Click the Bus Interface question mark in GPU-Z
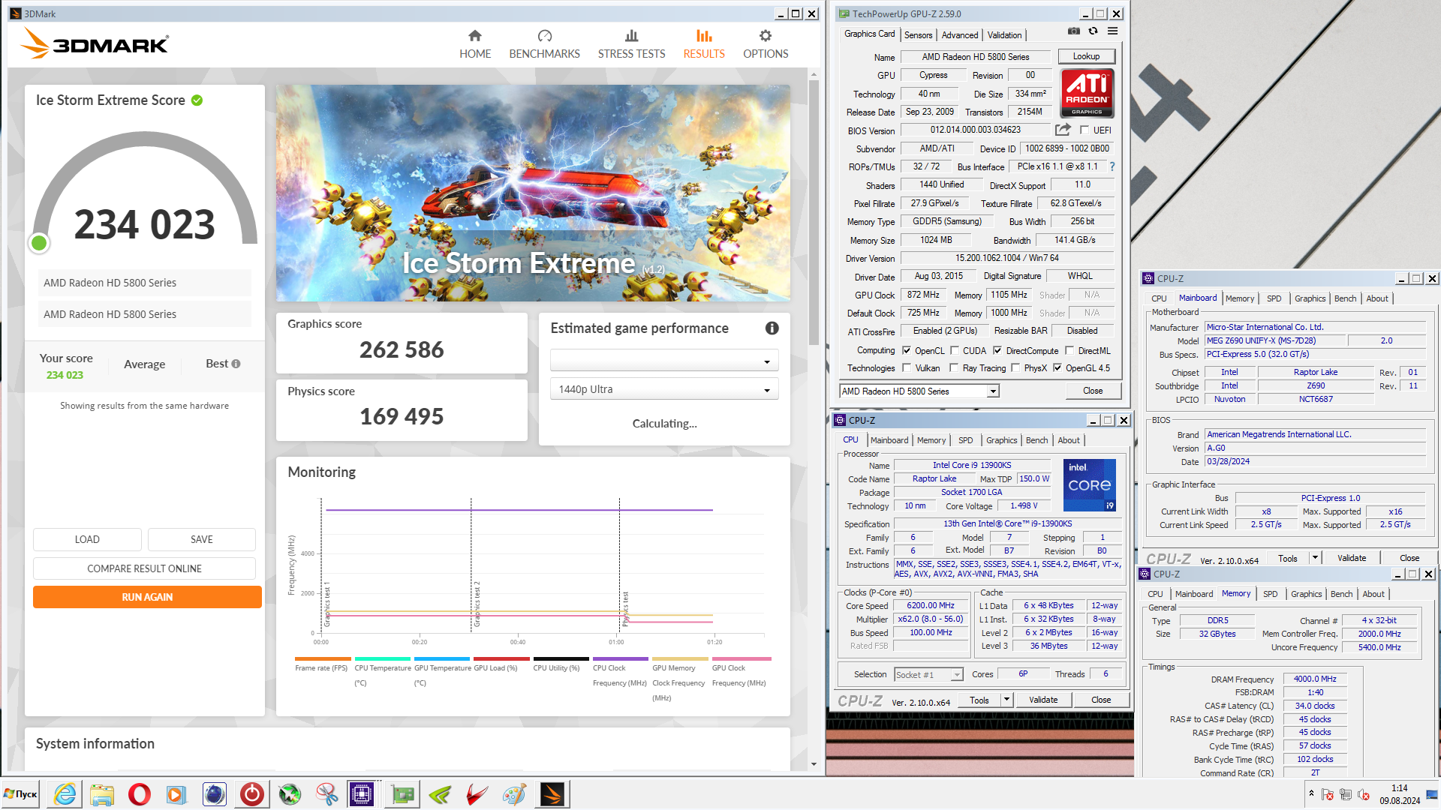The height and width of the screenshot is (810, 1441). (x=1112, y=166)
